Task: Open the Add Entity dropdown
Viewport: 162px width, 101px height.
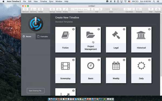Action: tap(33, 9)
